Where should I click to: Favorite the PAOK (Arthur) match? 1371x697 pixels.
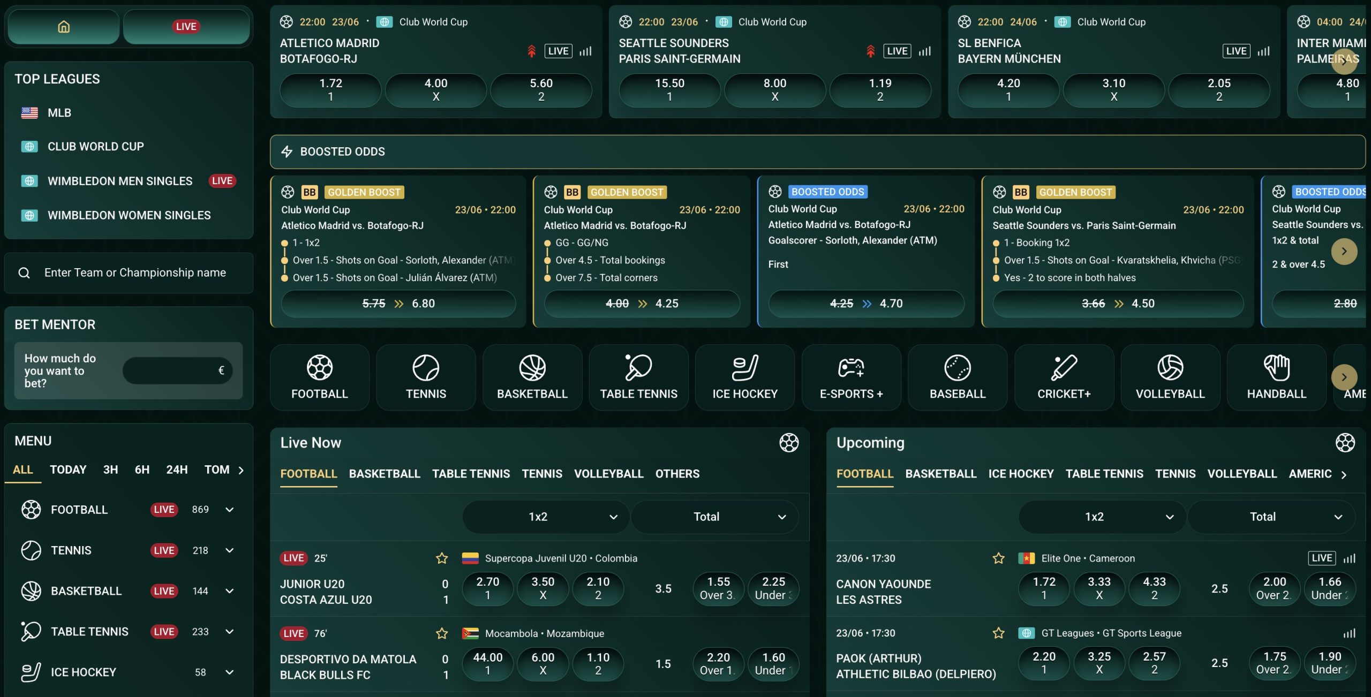998,633
